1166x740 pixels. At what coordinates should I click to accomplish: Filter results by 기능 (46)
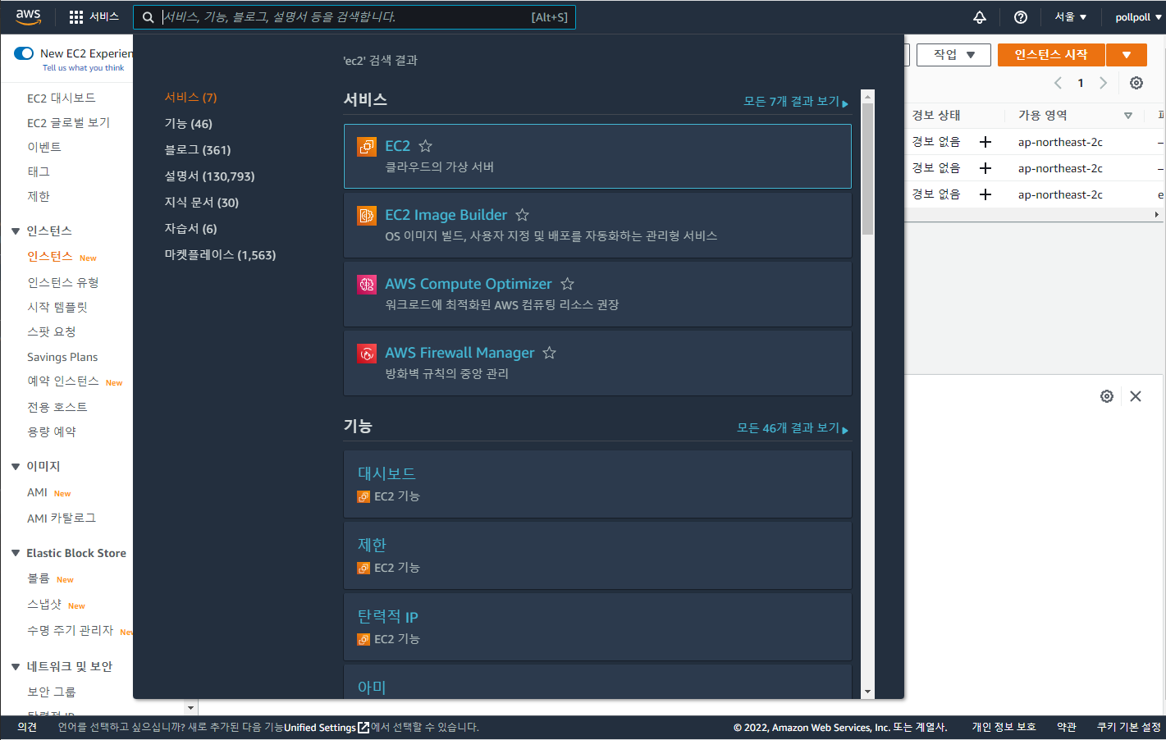pos(188,124)
